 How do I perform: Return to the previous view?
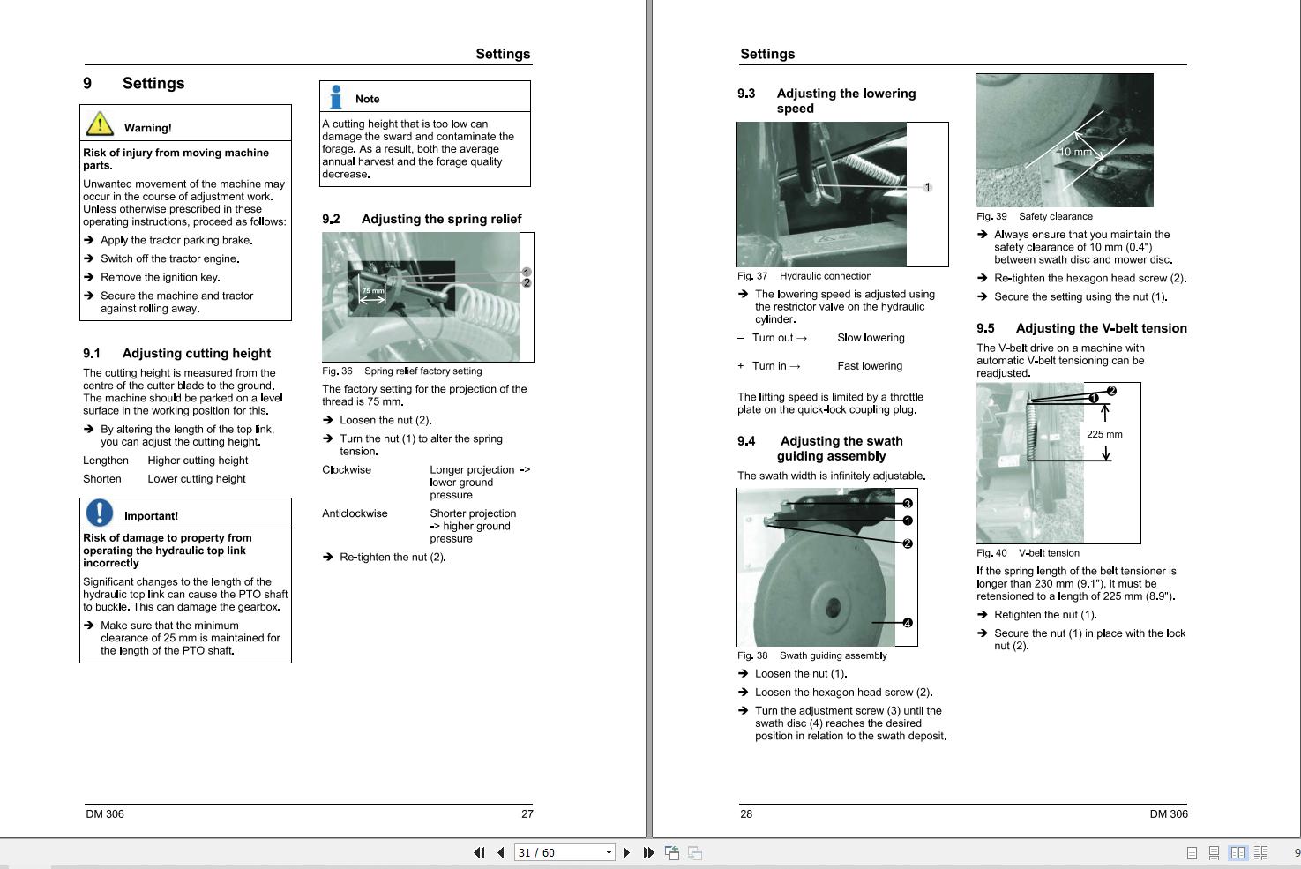(x=672, y=852)
